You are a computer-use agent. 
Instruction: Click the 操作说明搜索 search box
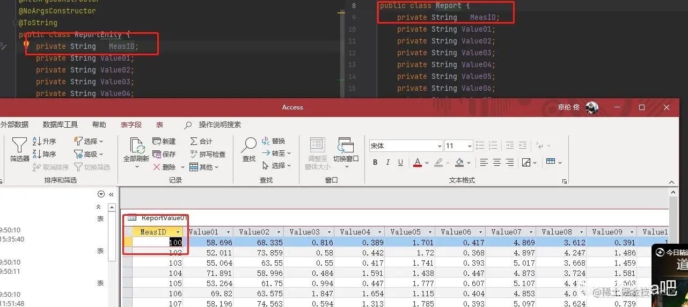point(219,125)
